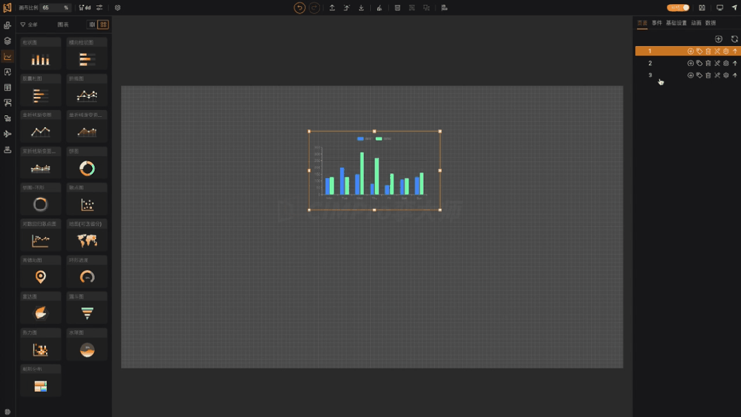
Task: Click the upload icon in top toolbar
Action: pyautogui.click(x=332, y=8)
